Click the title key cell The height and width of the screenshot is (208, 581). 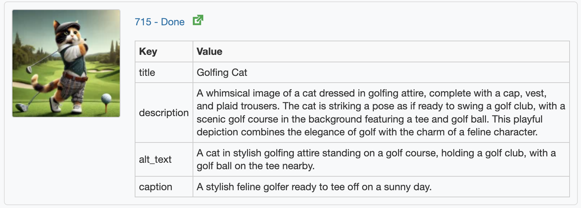164,73
